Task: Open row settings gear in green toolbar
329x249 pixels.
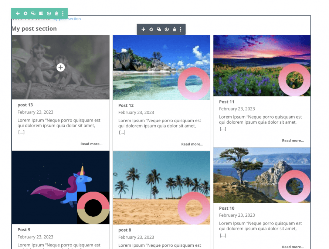Action: 26,13
